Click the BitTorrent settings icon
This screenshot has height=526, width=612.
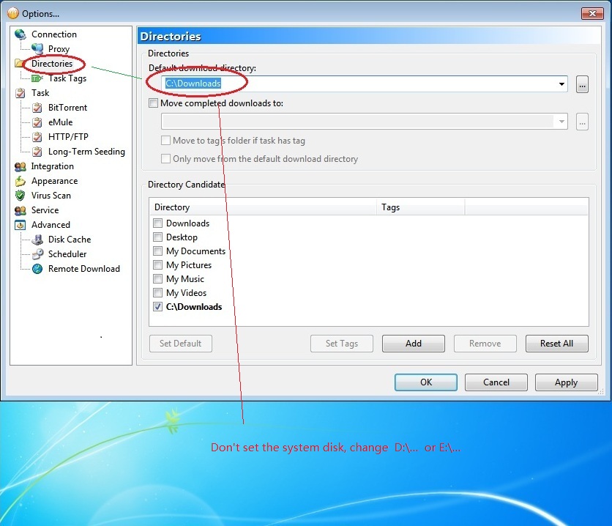coord(37,108)
